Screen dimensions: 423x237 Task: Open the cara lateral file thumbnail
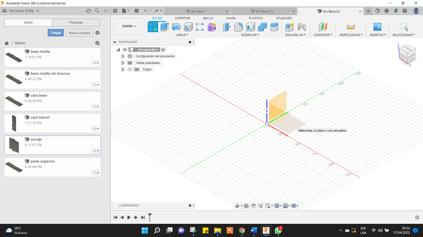(x=14, y=123)
